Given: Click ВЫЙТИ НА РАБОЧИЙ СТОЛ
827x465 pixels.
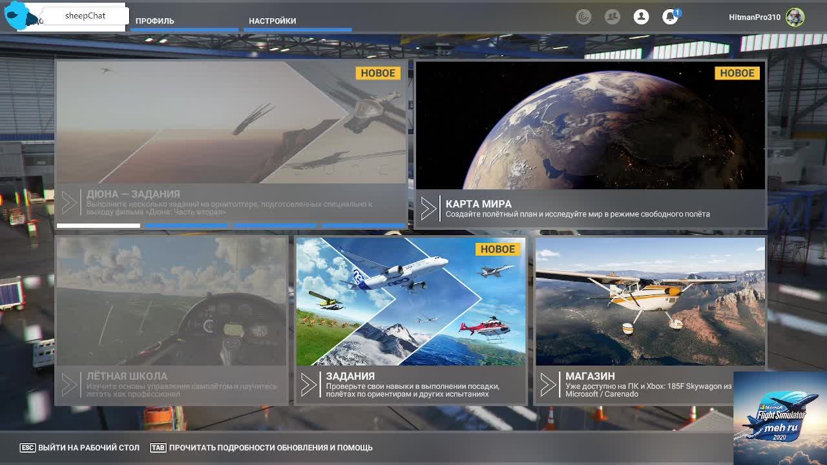Looking at the screenshot, I should 89,448.
